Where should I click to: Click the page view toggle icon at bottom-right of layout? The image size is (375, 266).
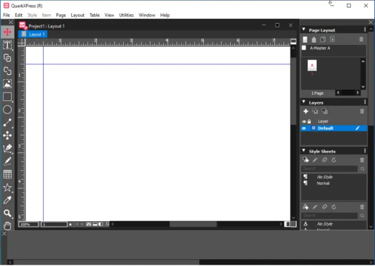[x=287, y=224]
